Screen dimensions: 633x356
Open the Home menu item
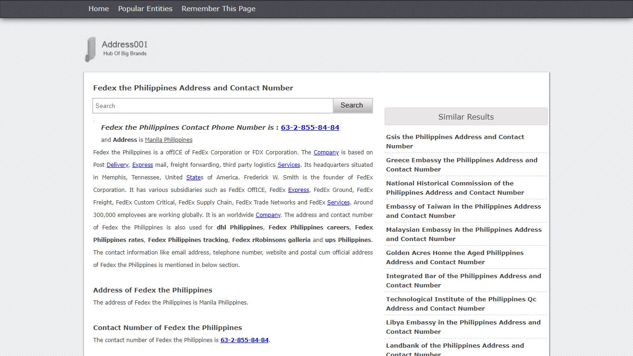tap(99, 9)
